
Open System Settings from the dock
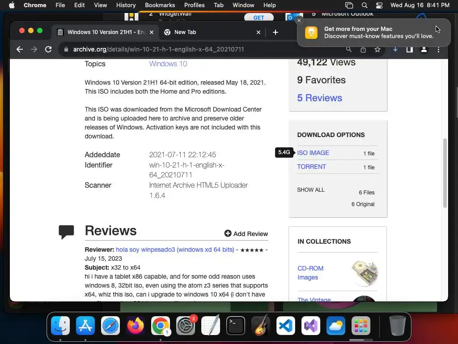(x=186, y=326)
